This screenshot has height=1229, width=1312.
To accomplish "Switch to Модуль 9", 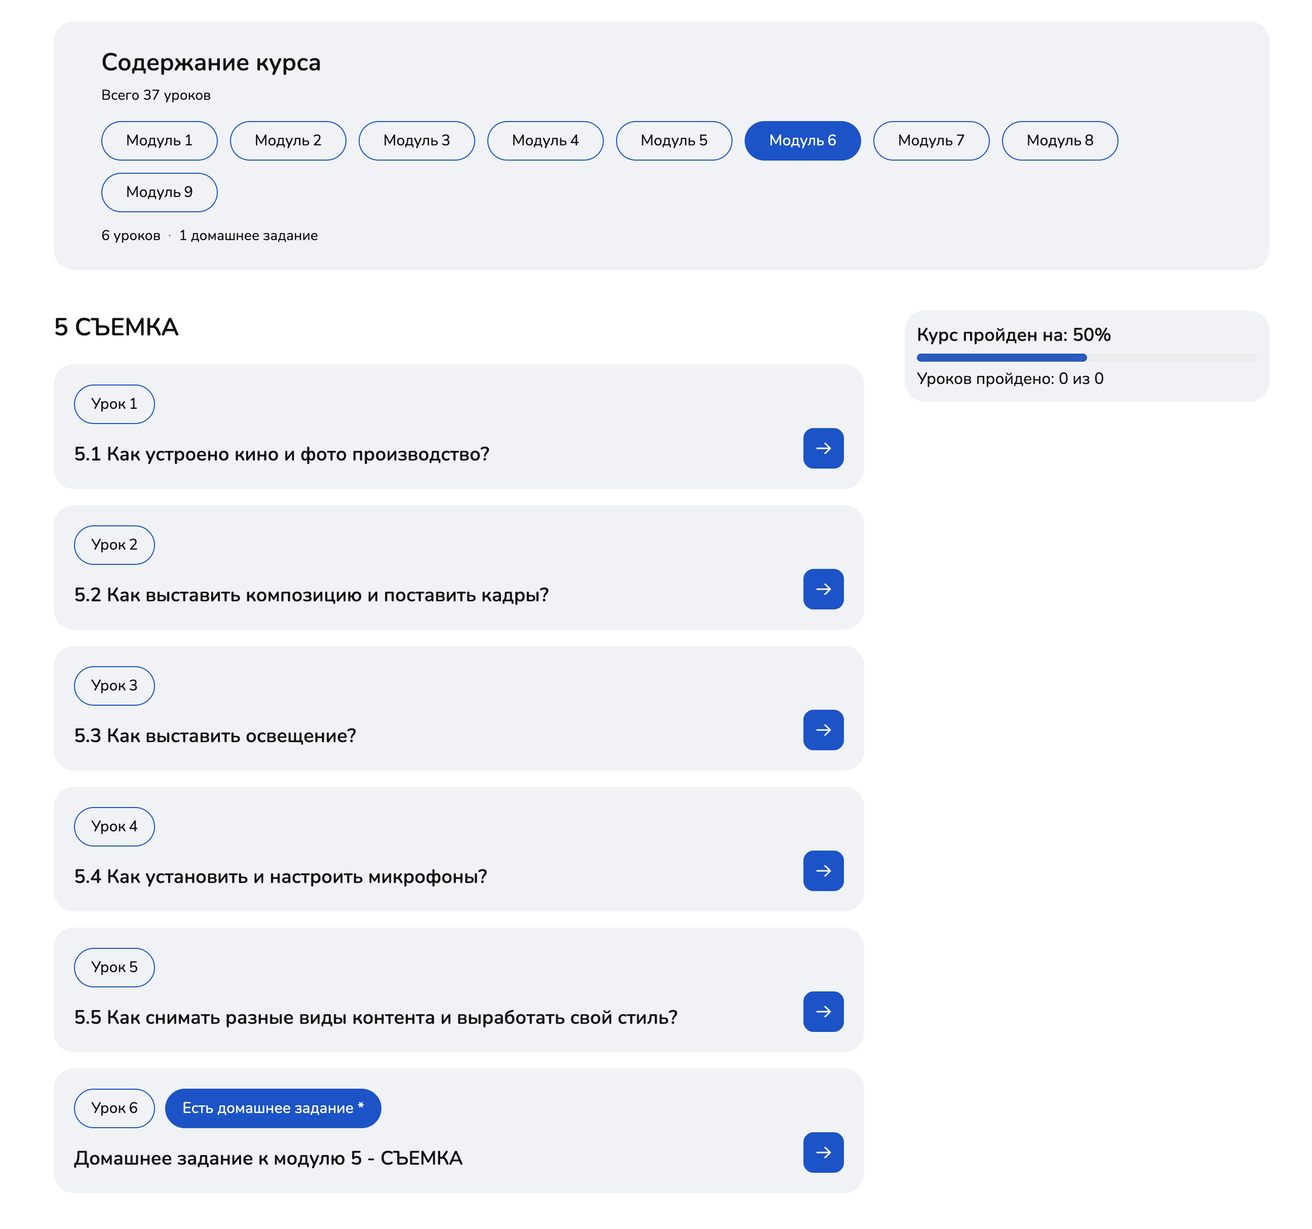I will click(159, 192).
